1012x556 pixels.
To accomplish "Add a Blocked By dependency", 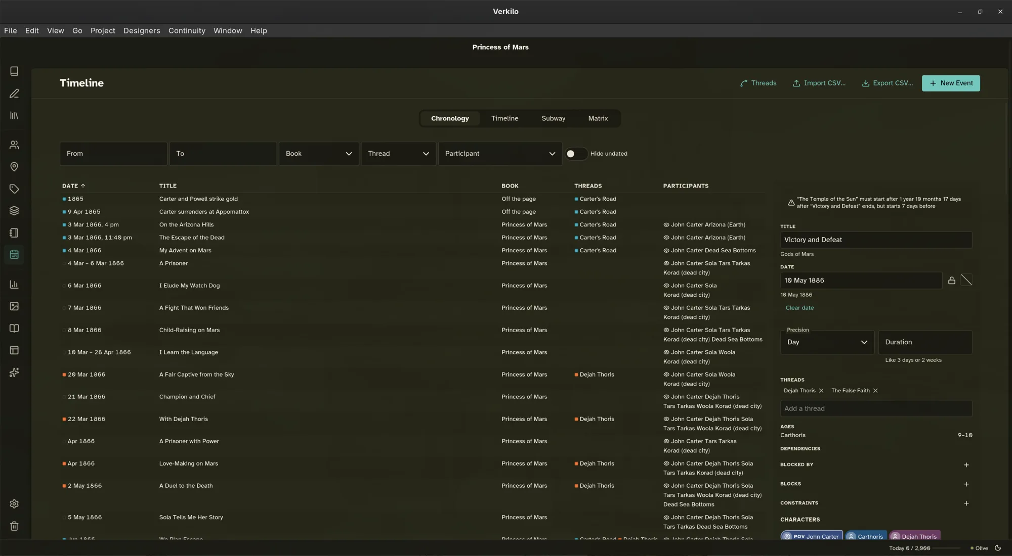I will pyautogui.click(x=966, y=465).
